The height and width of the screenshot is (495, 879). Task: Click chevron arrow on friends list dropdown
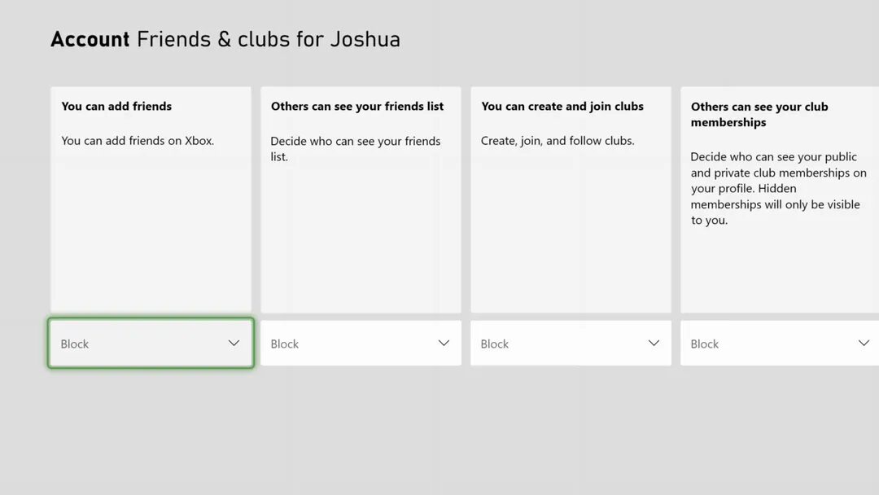coord(444,344)
